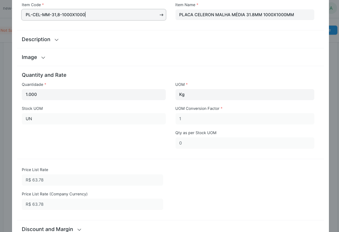Expand the Image section
This screenshot has height=232, width=339.
33,57
